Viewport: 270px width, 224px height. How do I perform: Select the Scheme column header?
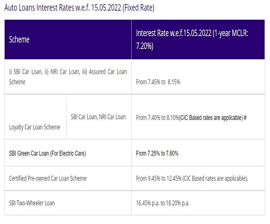tap(19, 40)
